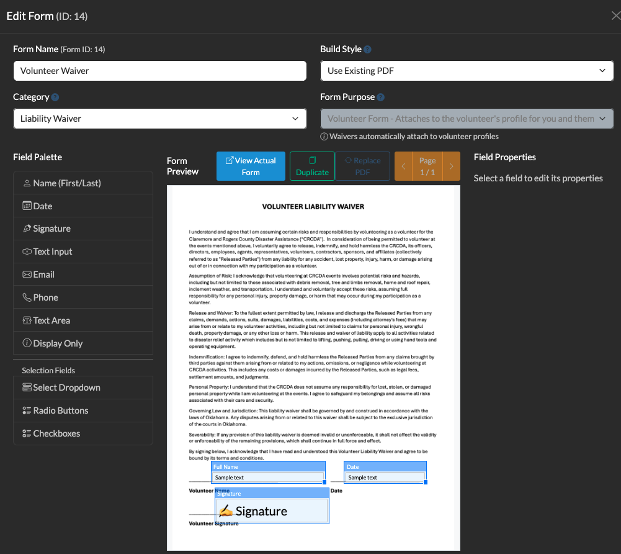Go to previous page with left arrow
Screen dimensions: 621x554
coord(404,166)
